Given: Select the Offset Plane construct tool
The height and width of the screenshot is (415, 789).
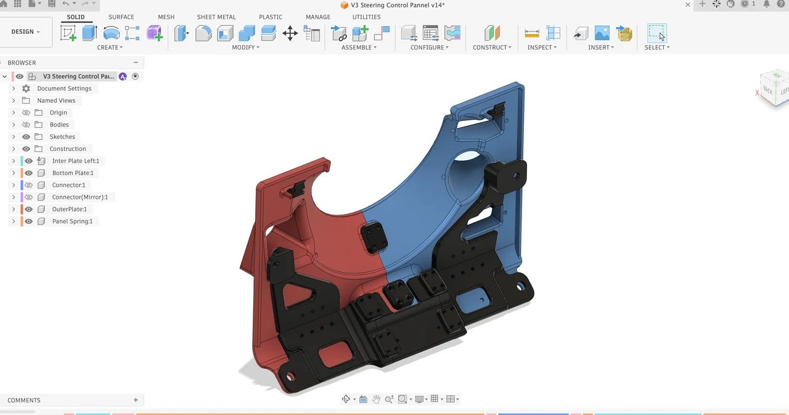Looking at the screenshot, I should coord(491,33).
